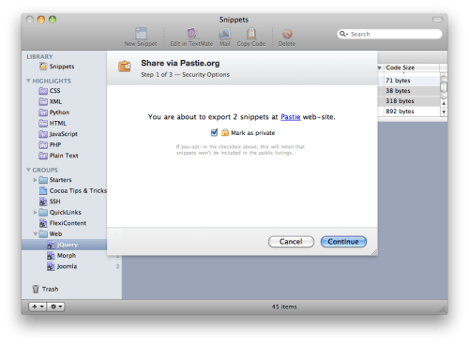Select the CSS highlight folder icon
Screen dimensions: 469x344
click(43, 91)
